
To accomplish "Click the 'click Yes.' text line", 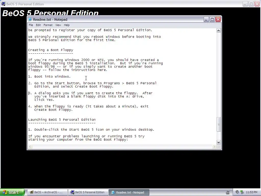I will pos(44,100).
